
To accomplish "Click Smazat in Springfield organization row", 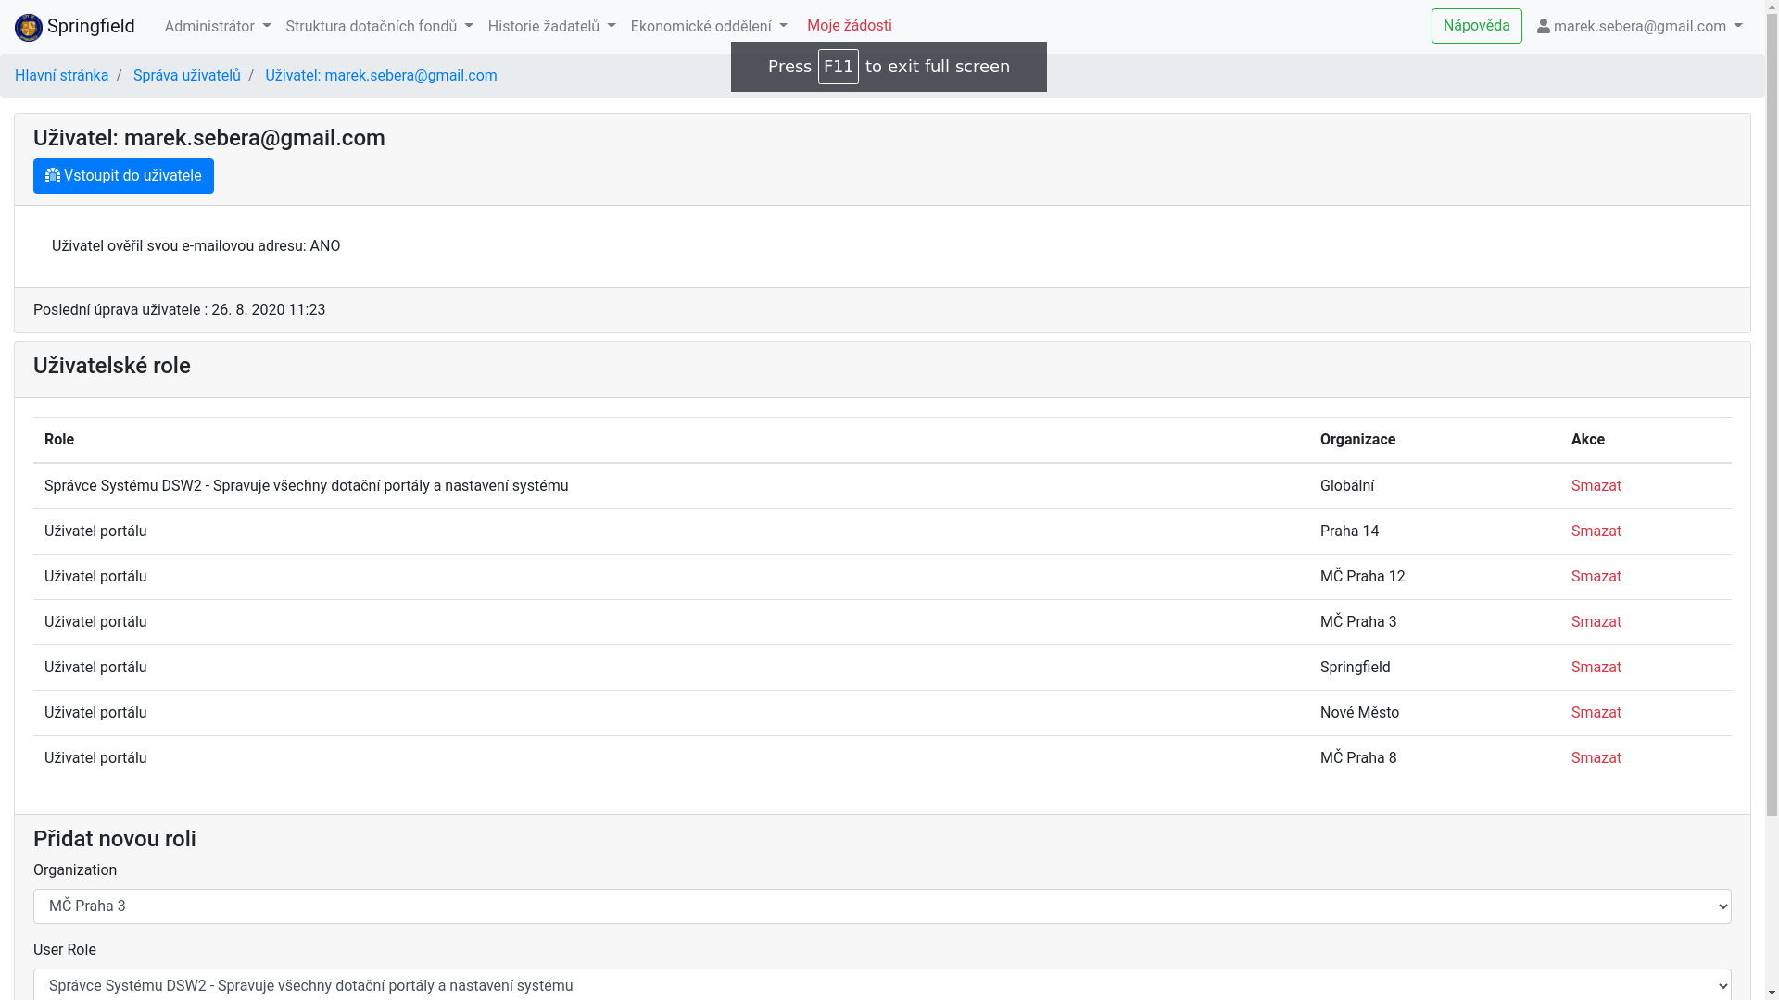I will [x=1596, y=668].
